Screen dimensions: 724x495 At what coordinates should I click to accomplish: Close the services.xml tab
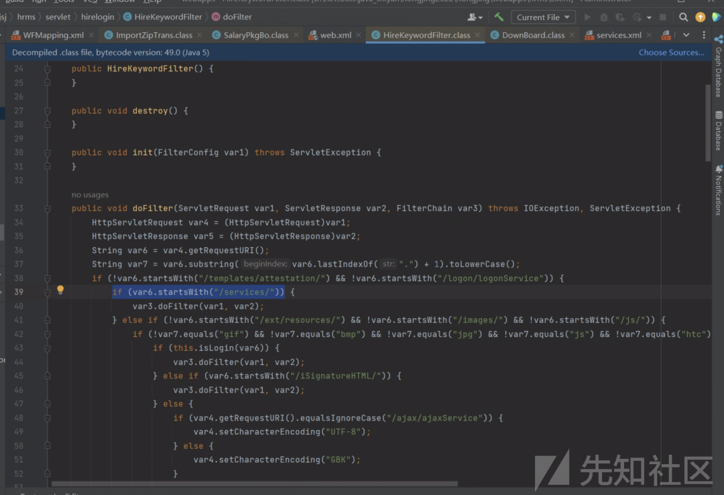click(649, 35)
